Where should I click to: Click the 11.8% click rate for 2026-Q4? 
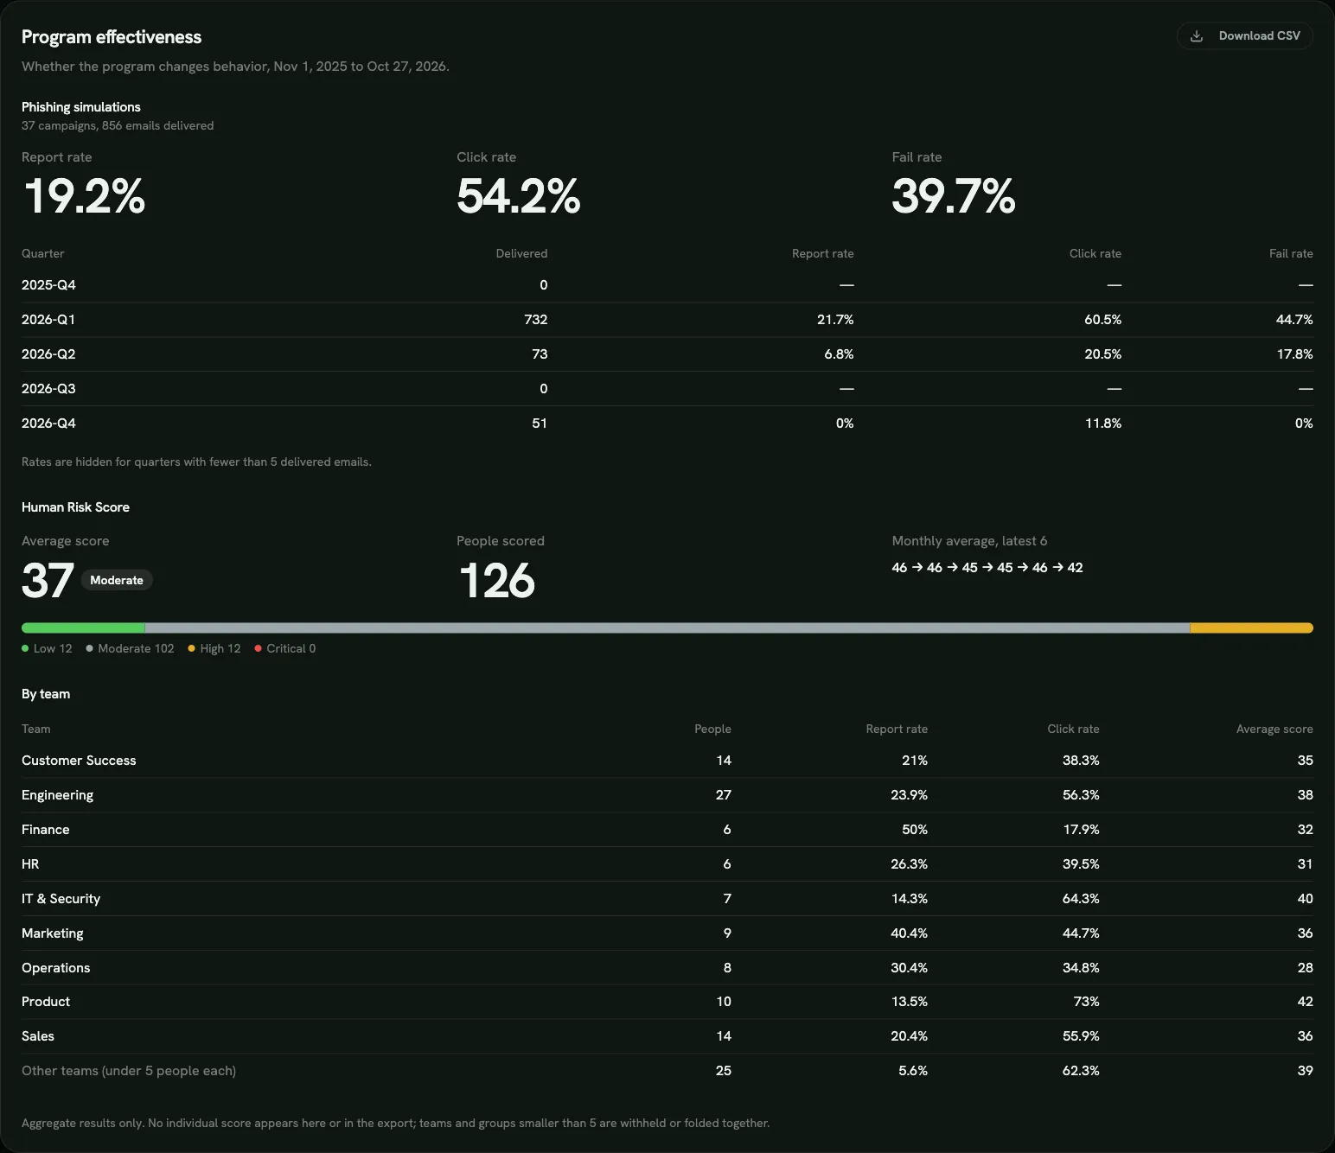(x=1103, y=424)
